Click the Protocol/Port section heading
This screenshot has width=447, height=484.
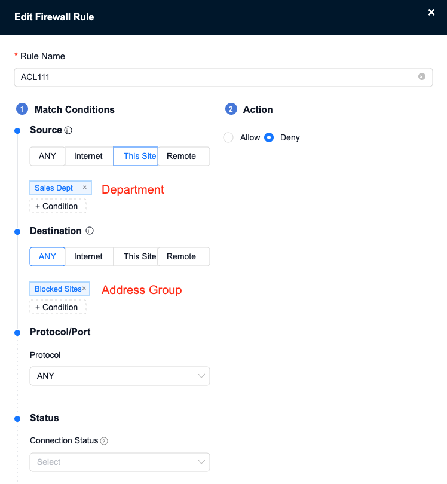[x=60, y=332]
